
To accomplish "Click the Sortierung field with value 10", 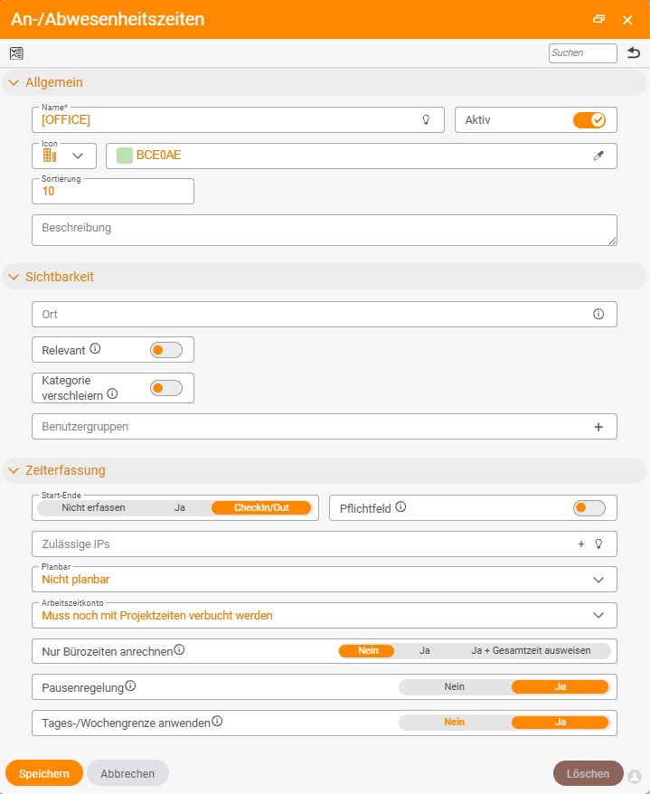I will 113,192.
